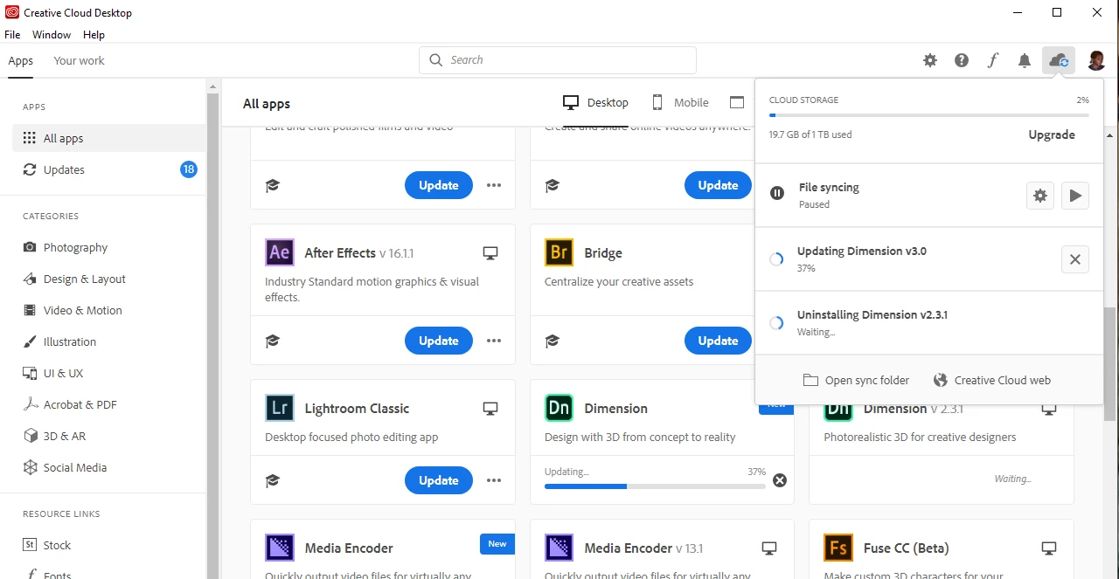
Task: Click the Upgrade storage button
Action: click(x=1052, y=134)
